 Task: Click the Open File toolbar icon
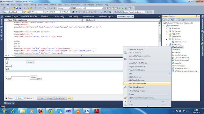tap(13, 8)
